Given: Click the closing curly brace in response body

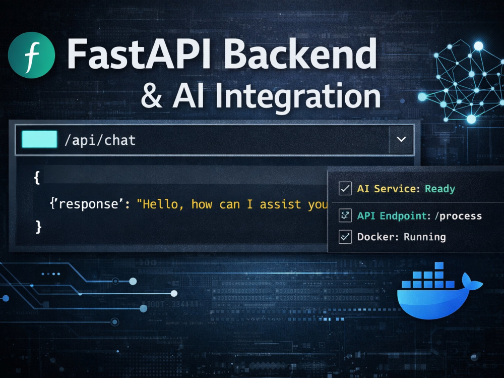Looking at the screenshot, I should click(x=38, y=227).
